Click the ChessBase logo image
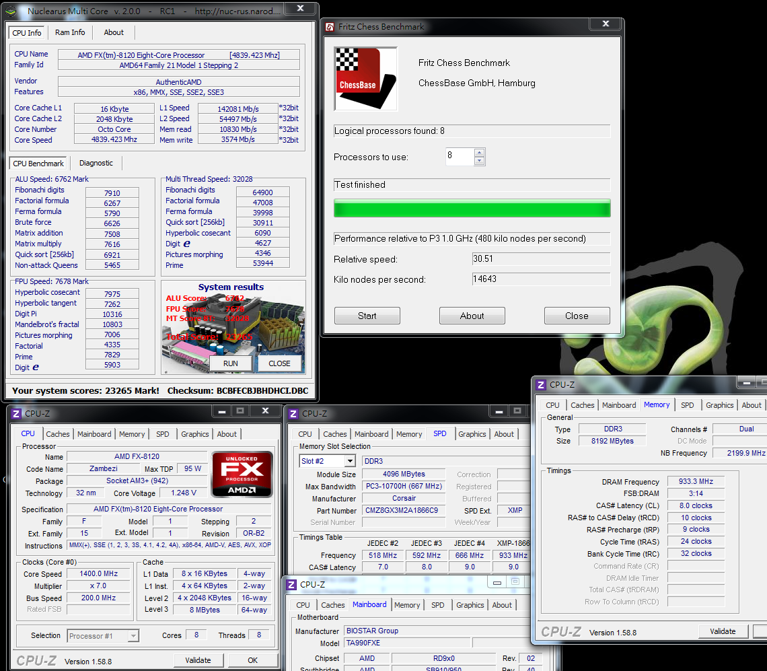 365,79
